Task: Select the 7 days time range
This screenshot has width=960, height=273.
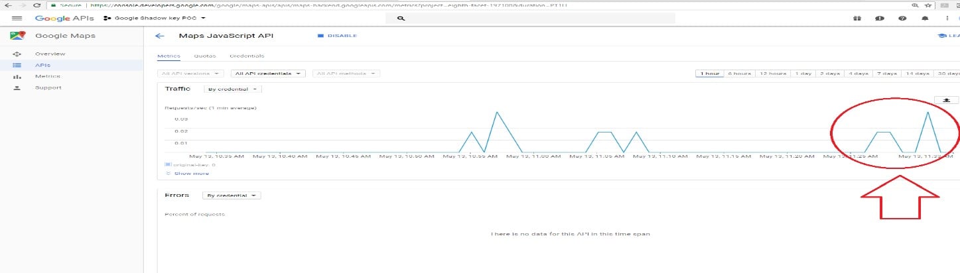Action: click(886, 74)
